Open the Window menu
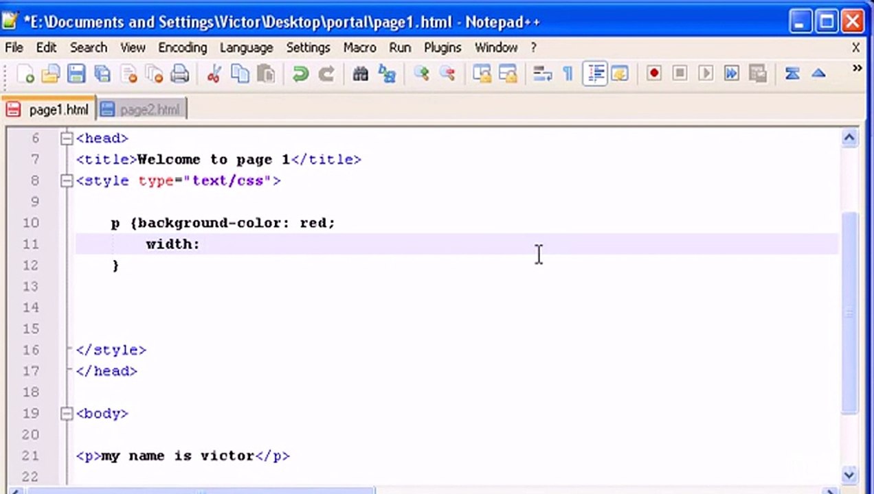 (x=496, y=47)
